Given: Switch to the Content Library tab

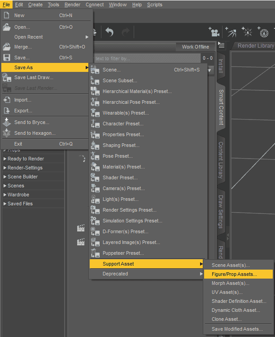Looking at the screenshot, I should point(221,160).
